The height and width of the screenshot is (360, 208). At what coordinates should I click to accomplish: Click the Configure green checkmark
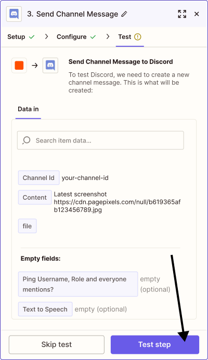[93, 37]
